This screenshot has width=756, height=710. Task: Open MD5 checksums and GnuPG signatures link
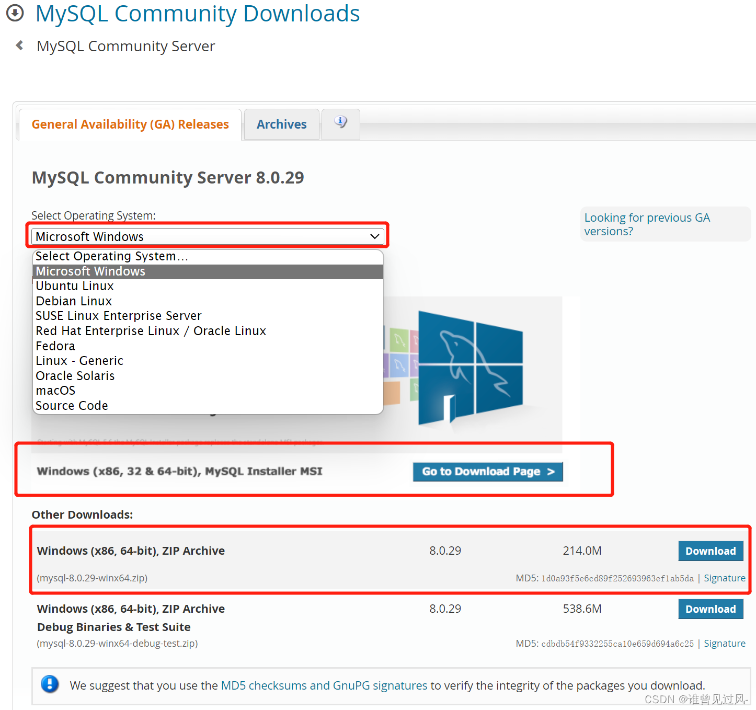[x=324, y=685]
